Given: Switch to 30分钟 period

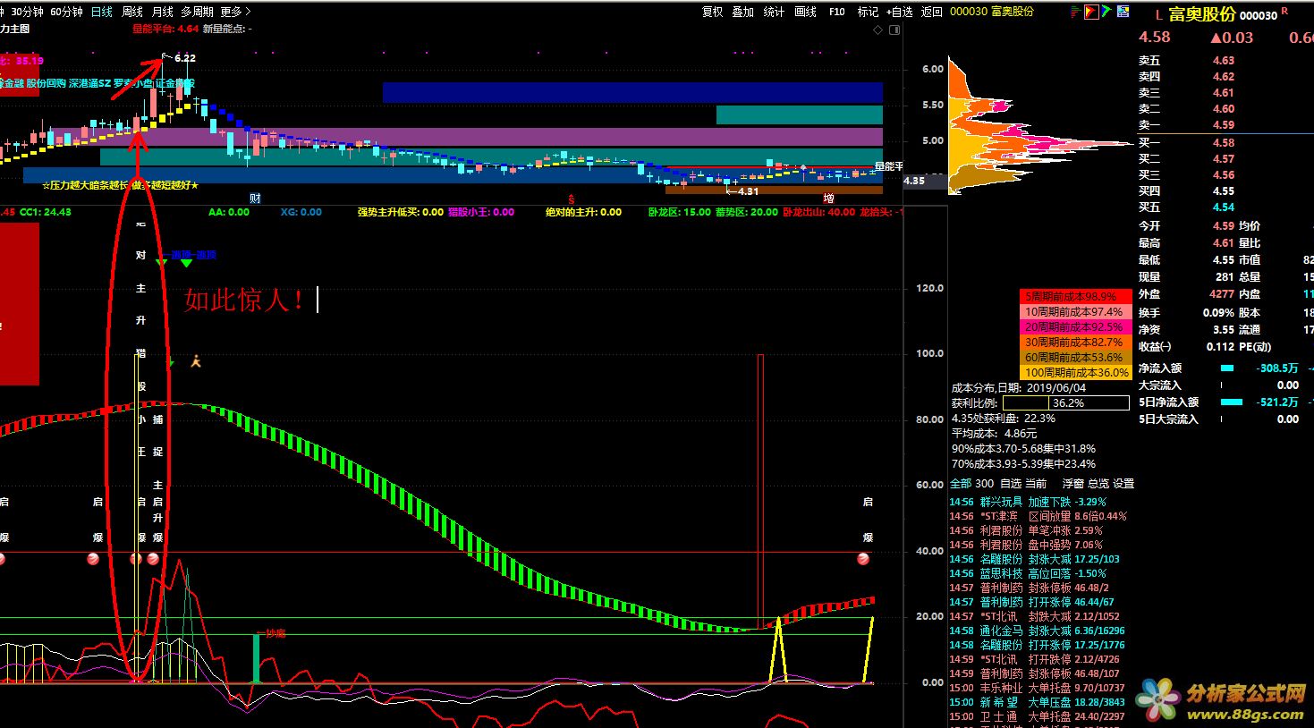Looking at the screenshot, I should pyautogui.click(x=27, y=12).
